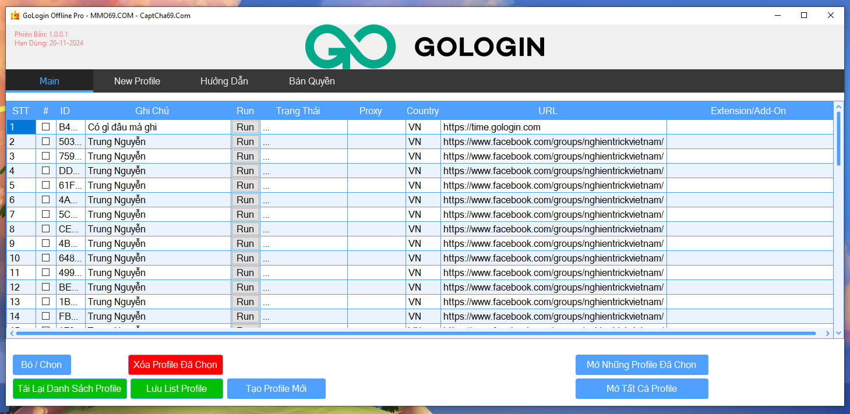Screen dimensions: 850x414
Task: Create a profile via Tạo Profile Mới
Action: (276, 388)
